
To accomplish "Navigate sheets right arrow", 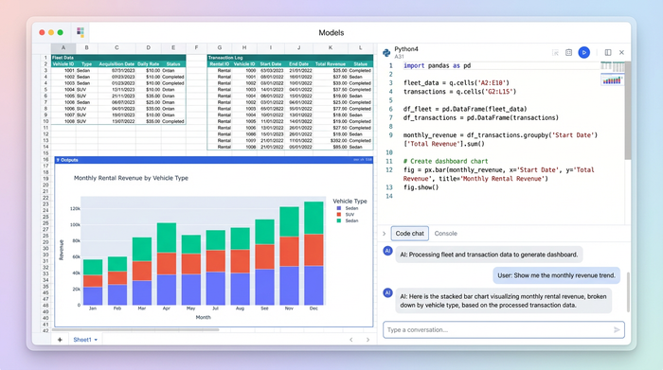I will [x=367, y=340].
